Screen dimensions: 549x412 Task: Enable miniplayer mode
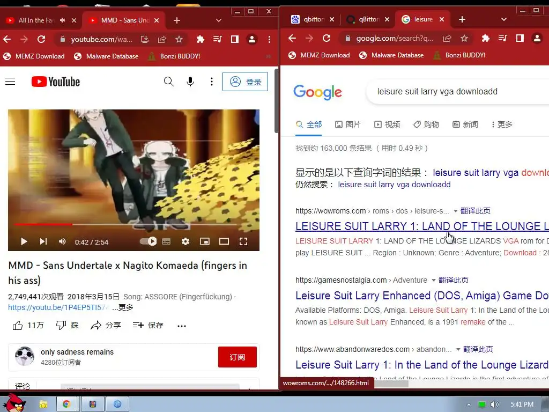pyautogui.click(x=205, y=241)
